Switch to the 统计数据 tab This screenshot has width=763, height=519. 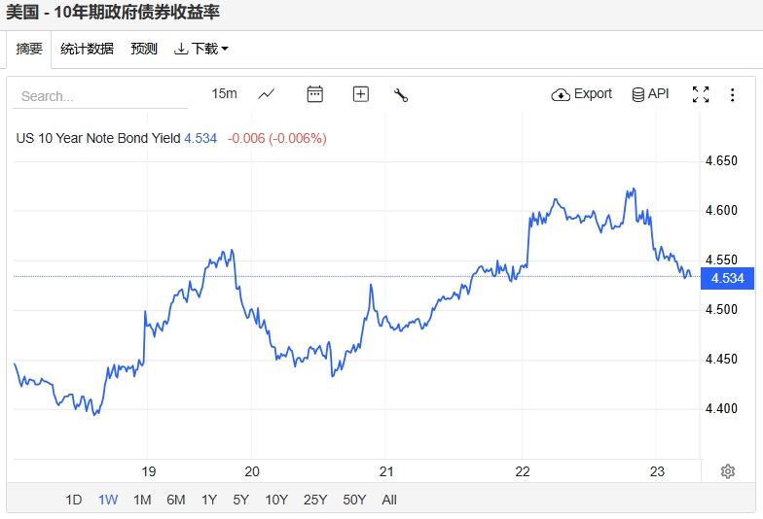(87, 49)
